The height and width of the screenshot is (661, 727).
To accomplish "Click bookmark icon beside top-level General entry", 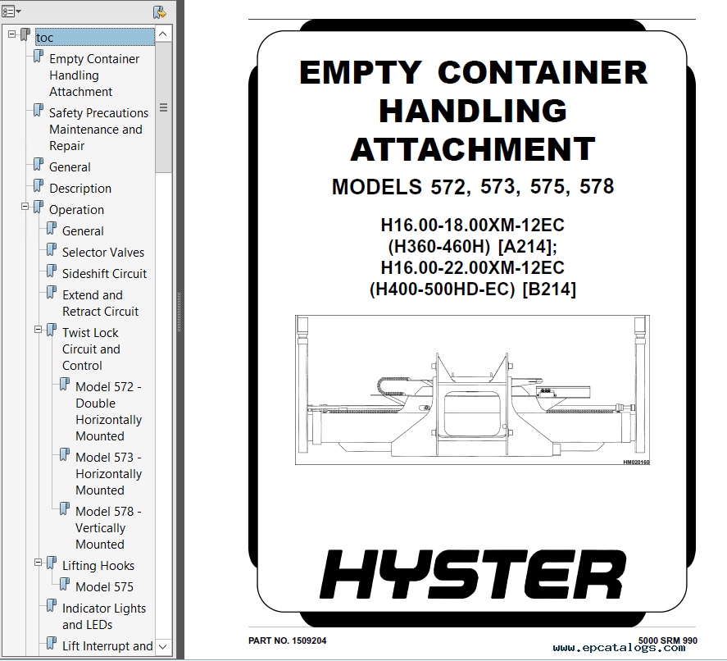I will [x=39, y=164].
